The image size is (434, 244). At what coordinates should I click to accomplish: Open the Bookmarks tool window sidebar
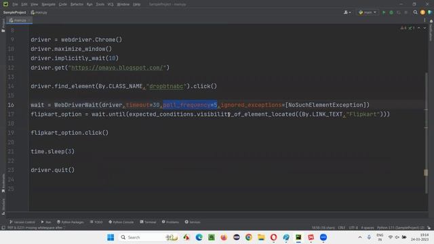click(3, 183)
